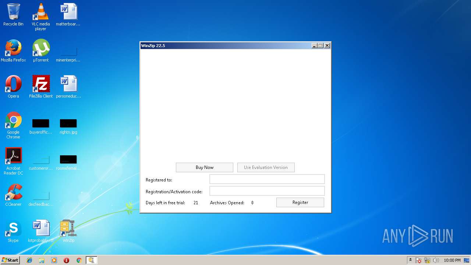The width and height of the screenshot is (471, 265).
Task: Launch WinZip from desktop shortcut
Action: pyautogui.click(x=68, y=231)
